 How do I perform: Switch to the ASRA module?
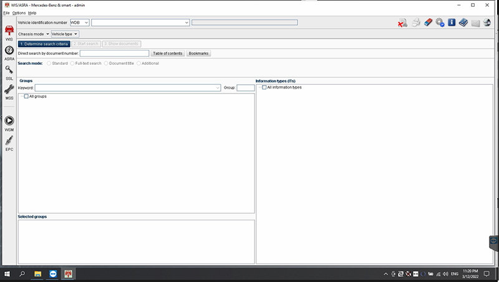click(9, 53)
